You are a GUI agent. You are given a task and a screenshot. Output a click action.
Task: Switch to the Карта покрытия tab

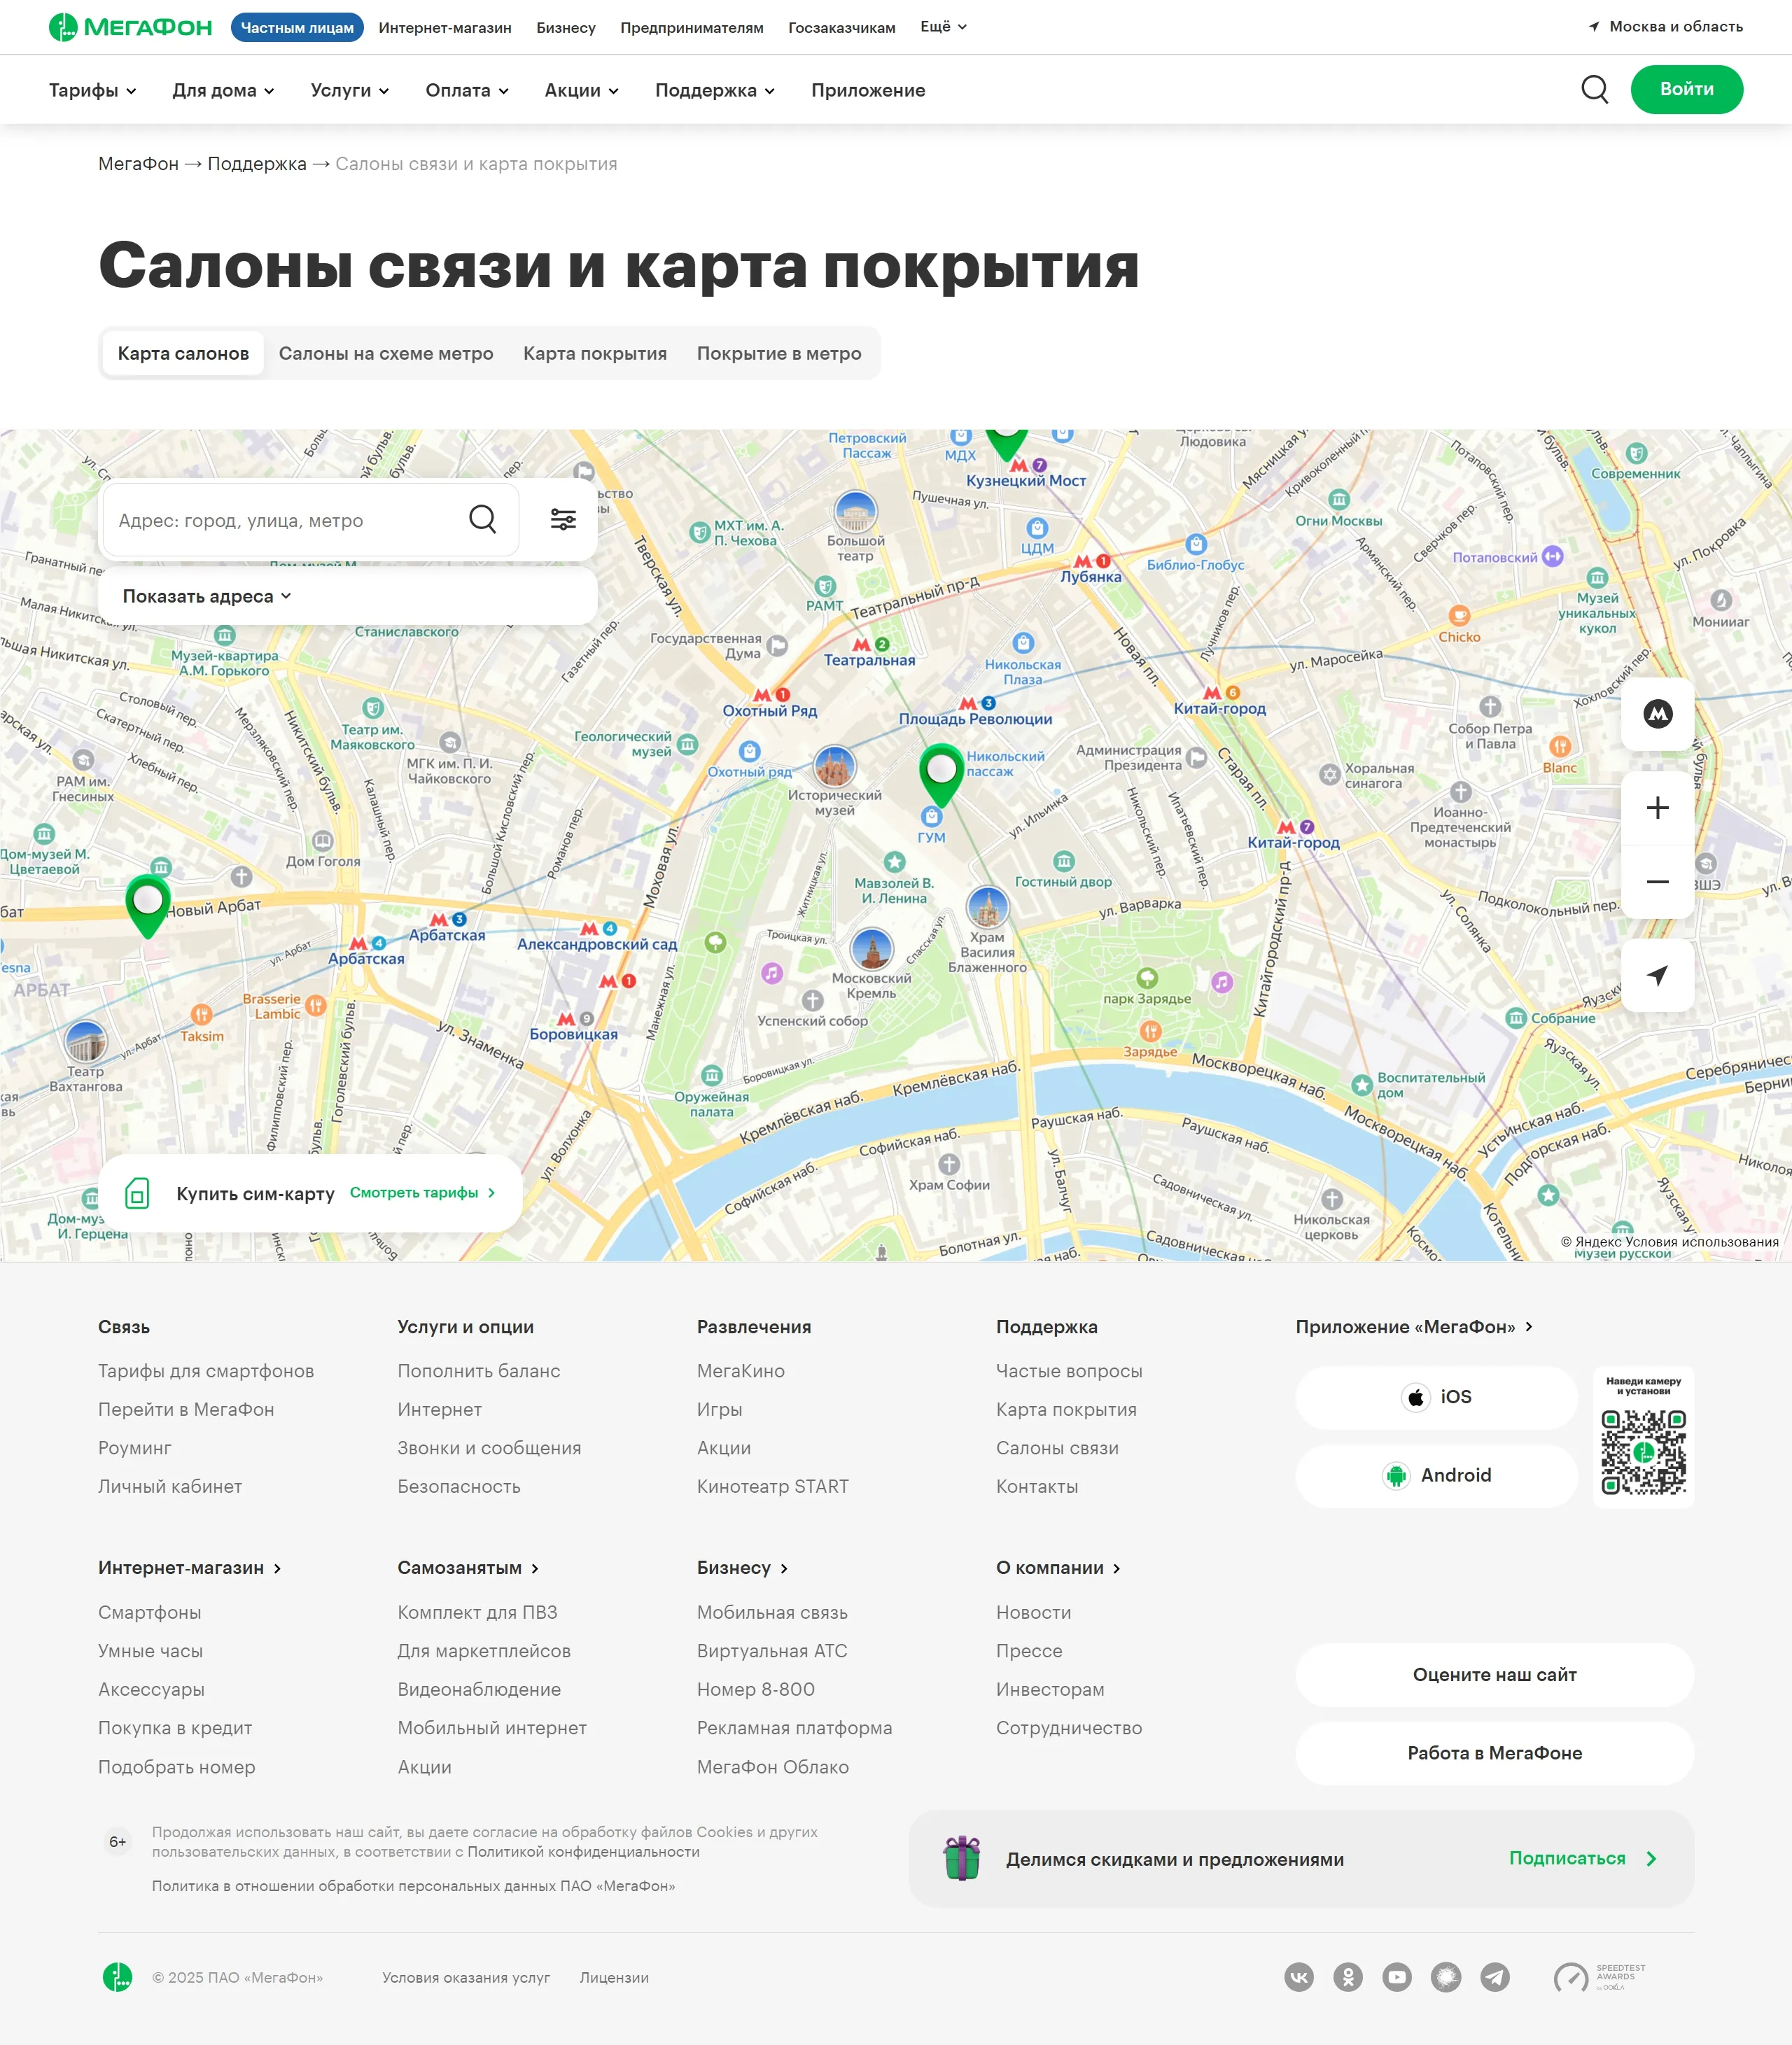pos(595,353)
